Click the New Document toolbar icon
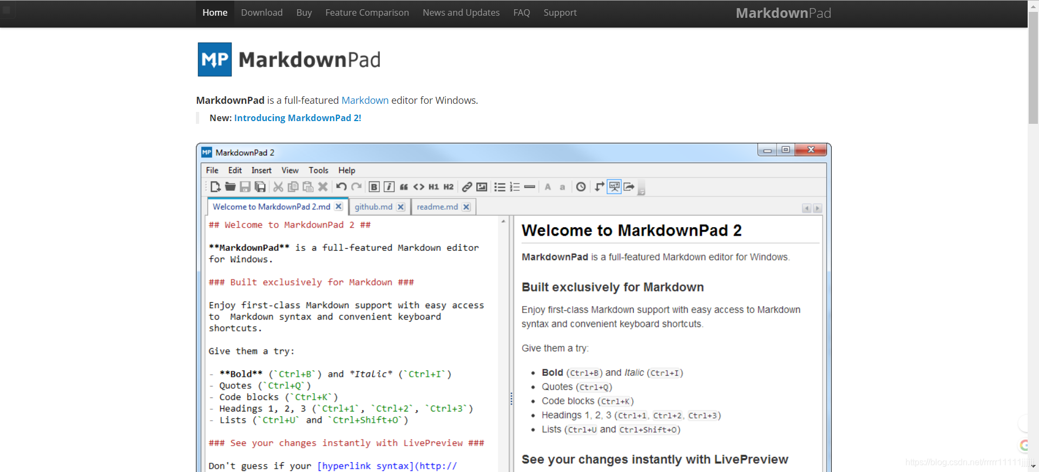 (215, 187)
